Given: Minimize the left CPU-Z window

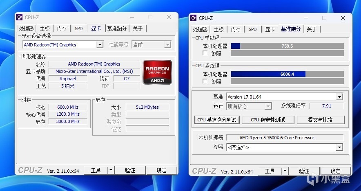Looking at the screenshot, I should 132,17.
